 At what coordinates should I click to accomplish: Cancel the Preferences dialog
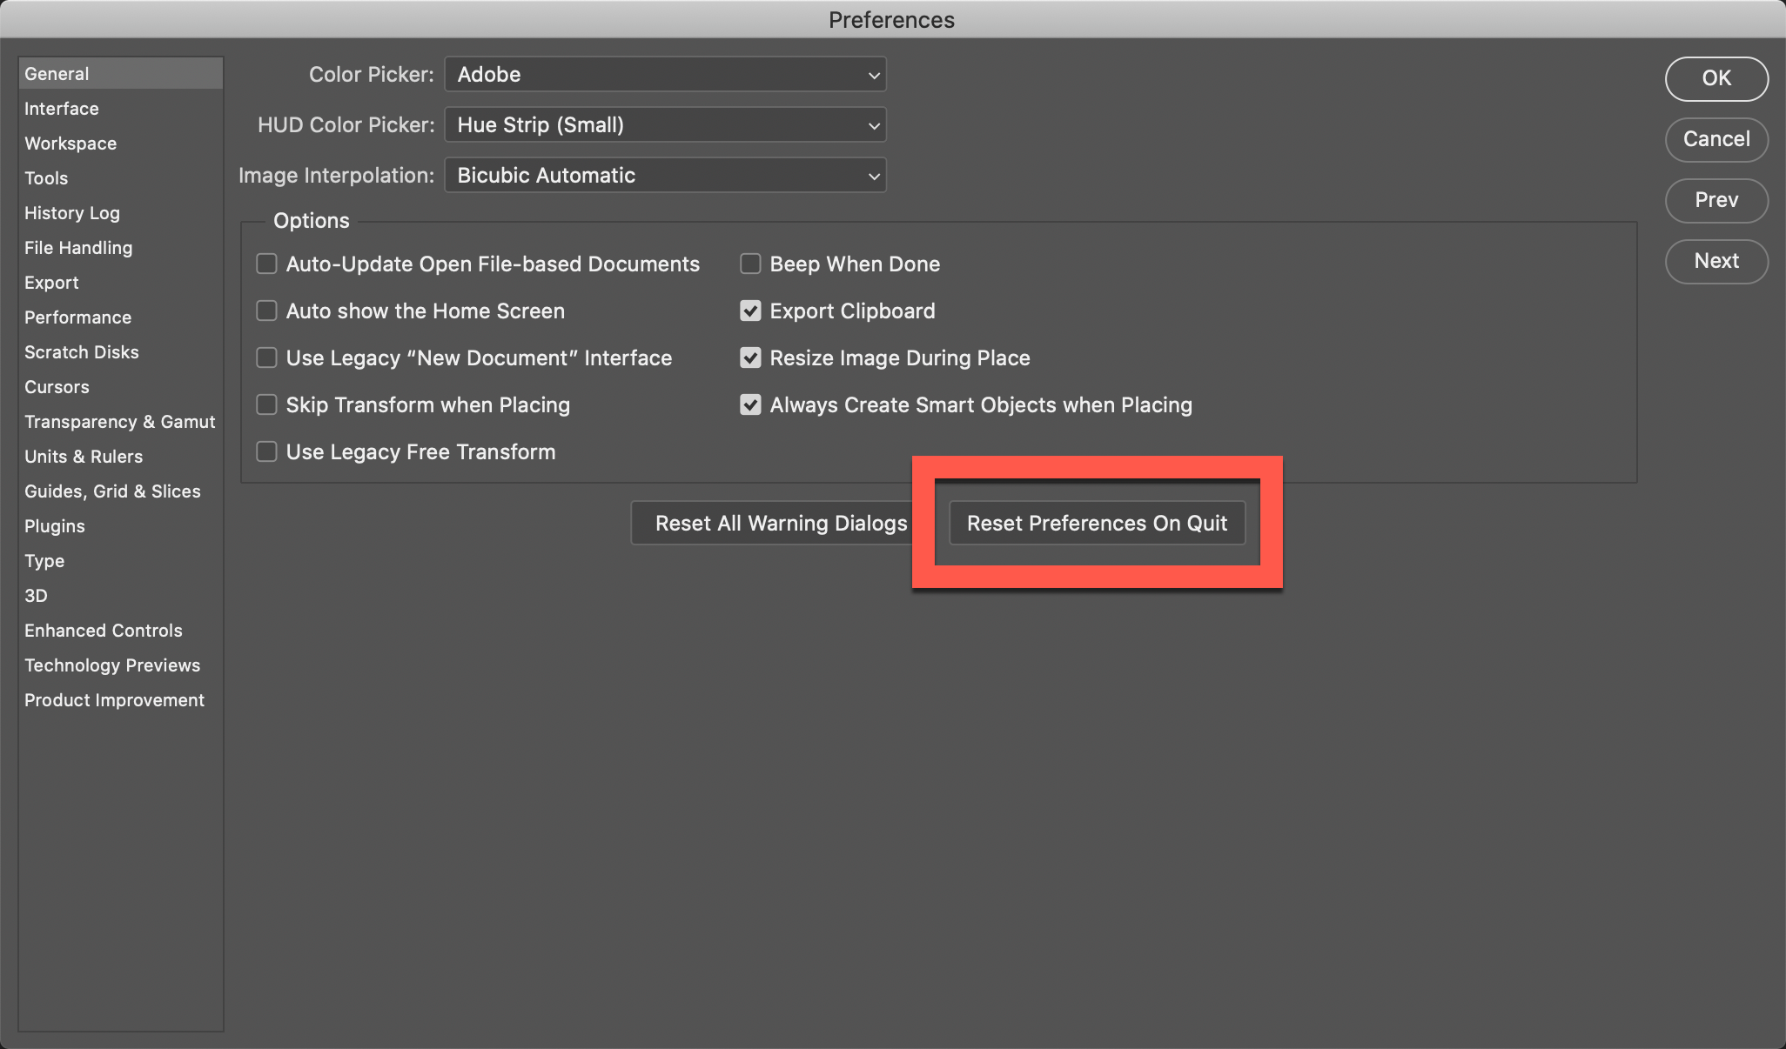[1715, 139]
